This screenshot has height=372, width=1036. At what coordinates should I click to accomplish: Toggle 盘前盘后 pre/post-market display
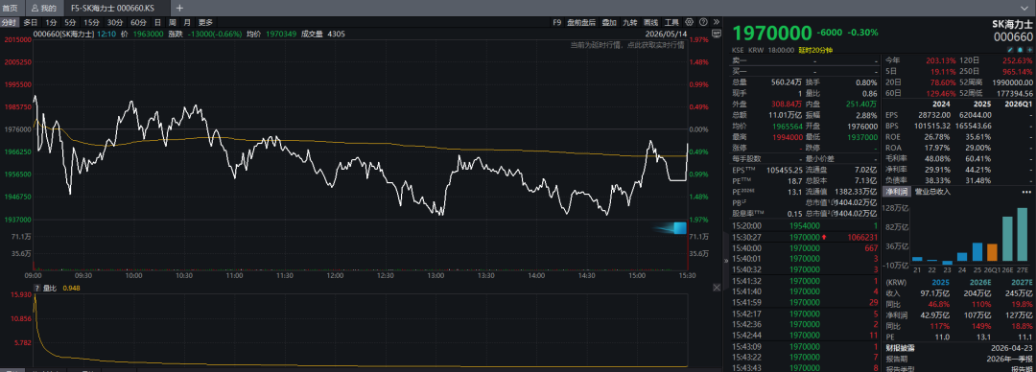tap(581, 22)
